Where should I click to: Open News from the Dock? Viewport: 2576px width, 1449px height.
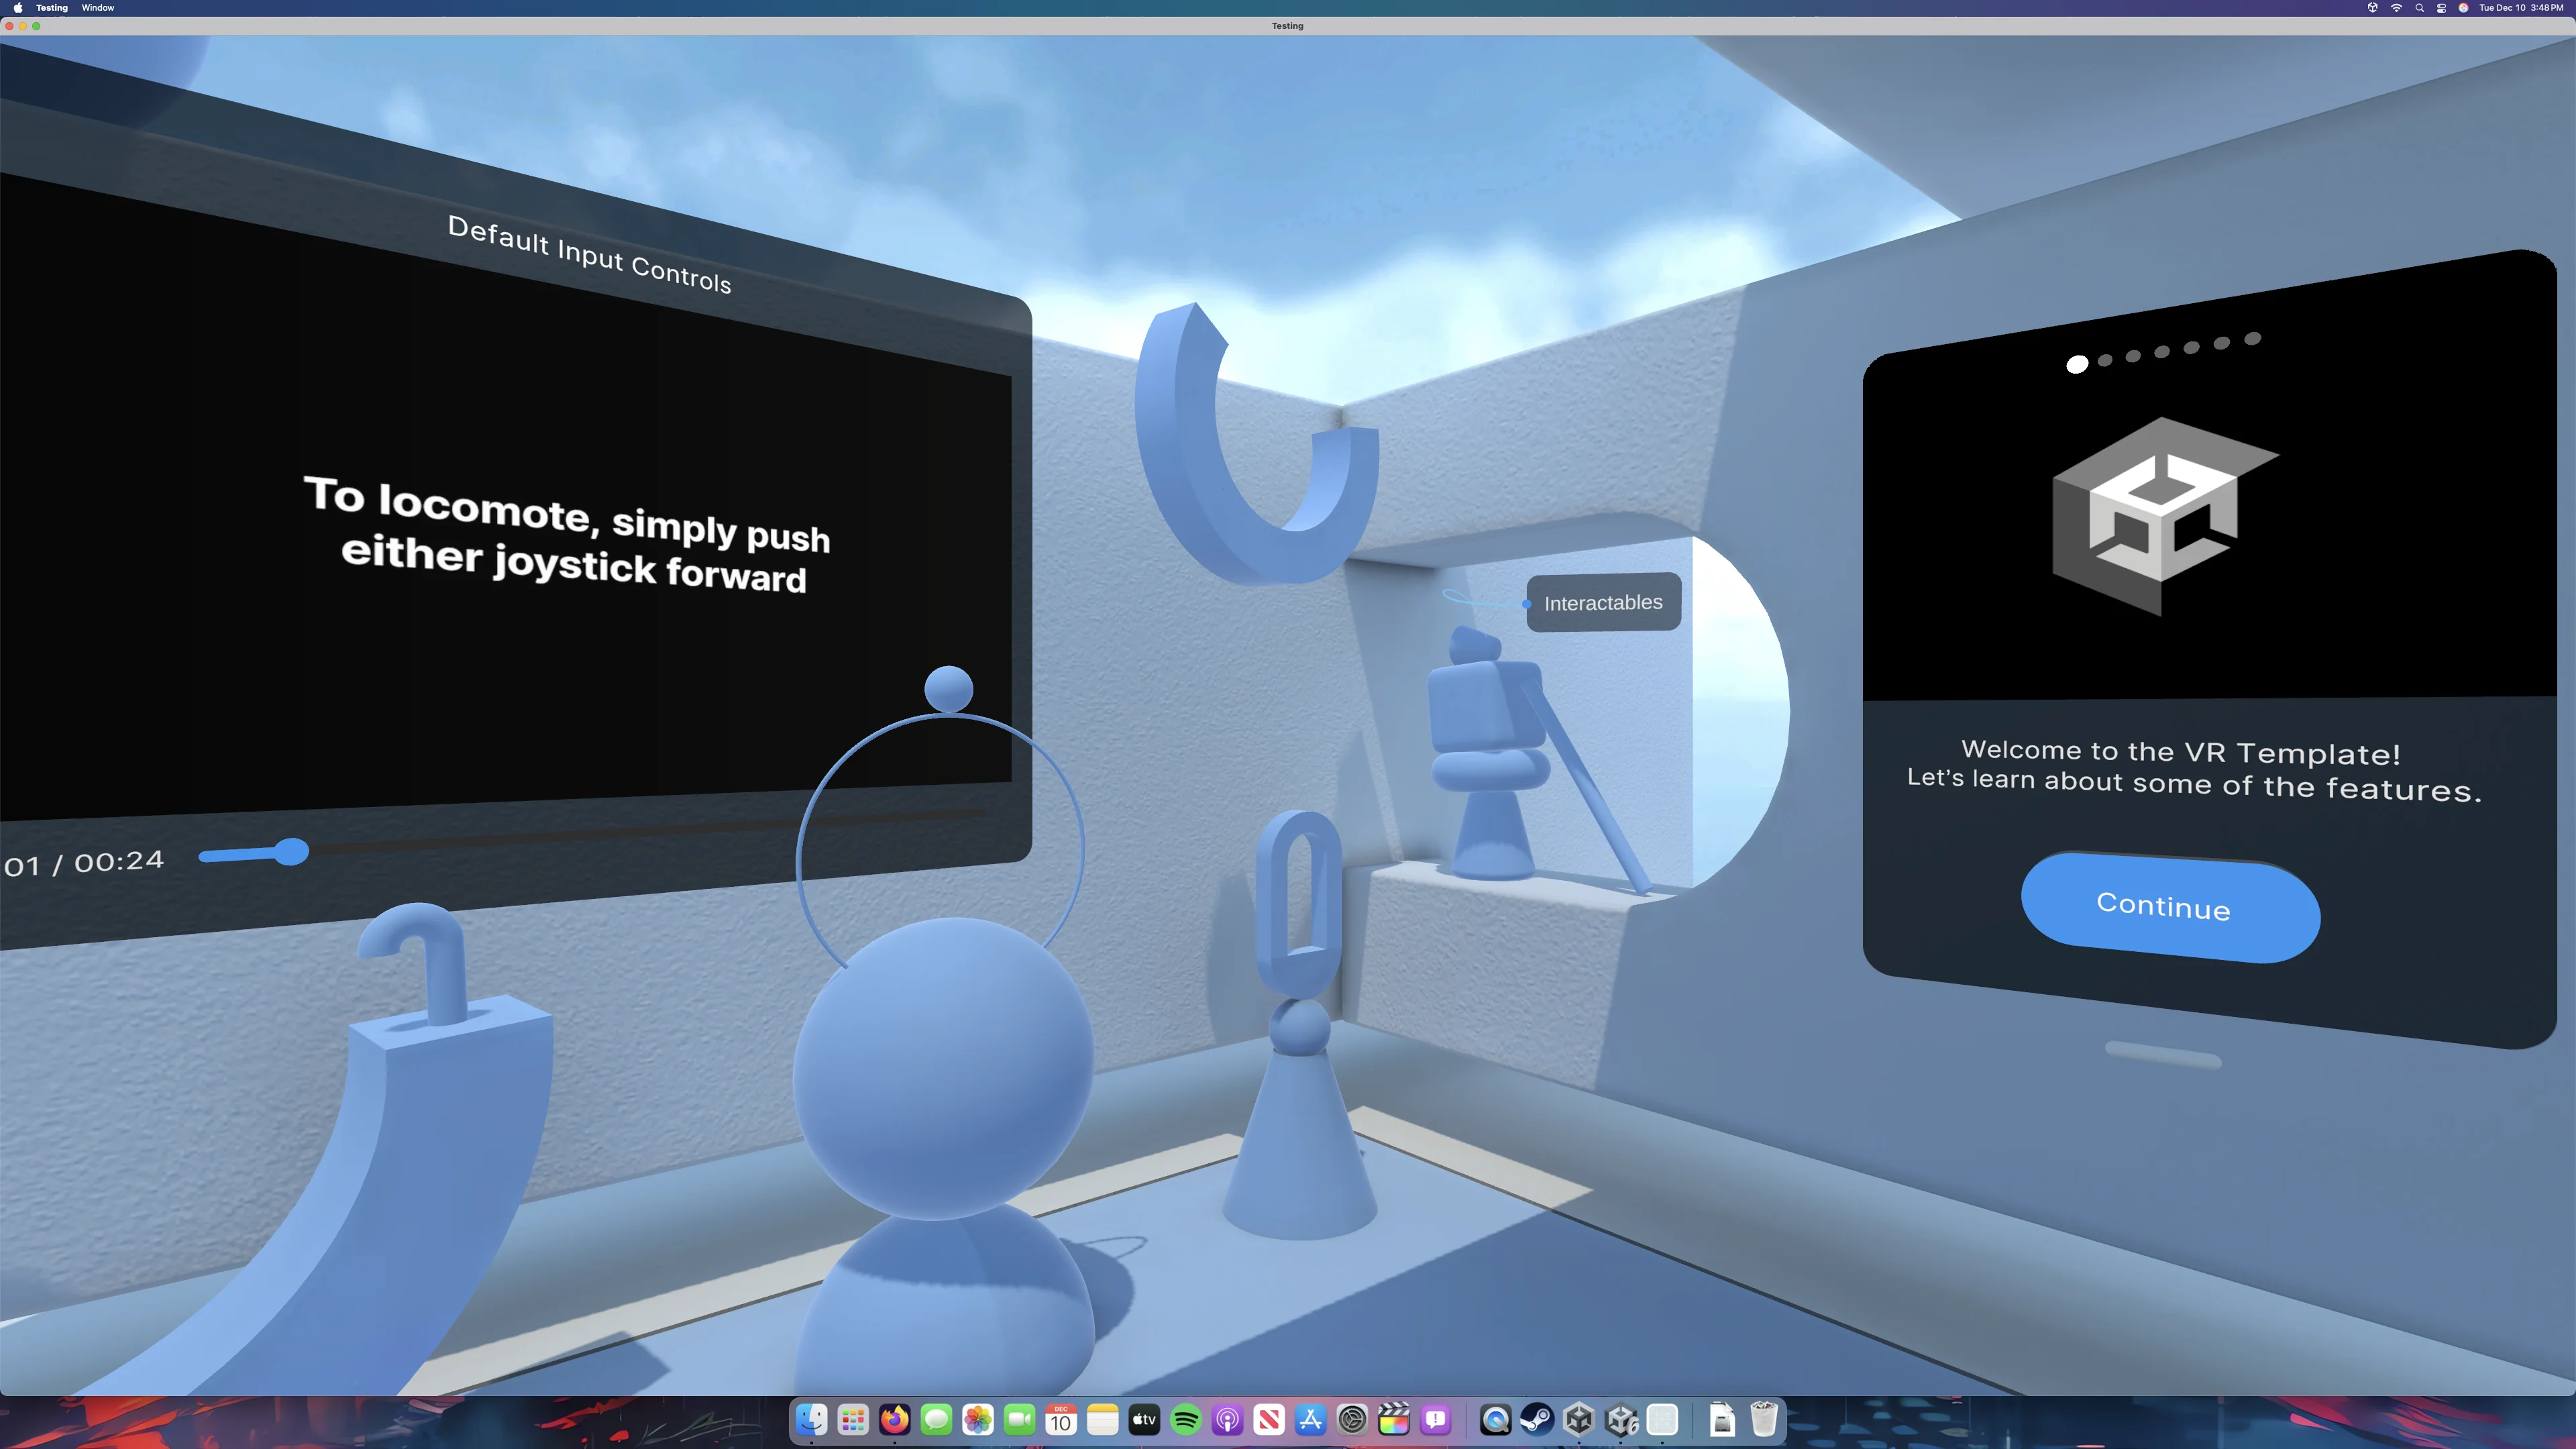pyautogui.click(x=1269, y=1419)
